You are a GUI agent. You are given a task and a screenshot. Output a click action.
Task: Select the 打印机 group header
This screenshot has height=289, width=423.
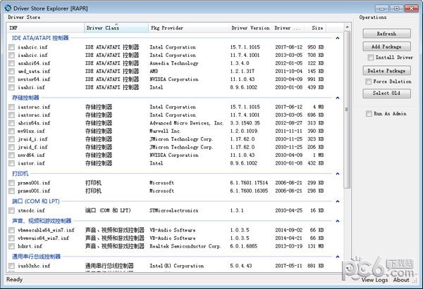(20, 174)
